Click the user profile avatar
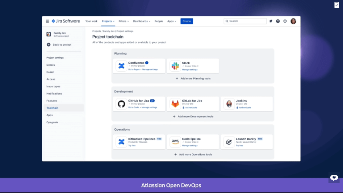The height and width of the screenshot is (193, 343). [293, 21]
